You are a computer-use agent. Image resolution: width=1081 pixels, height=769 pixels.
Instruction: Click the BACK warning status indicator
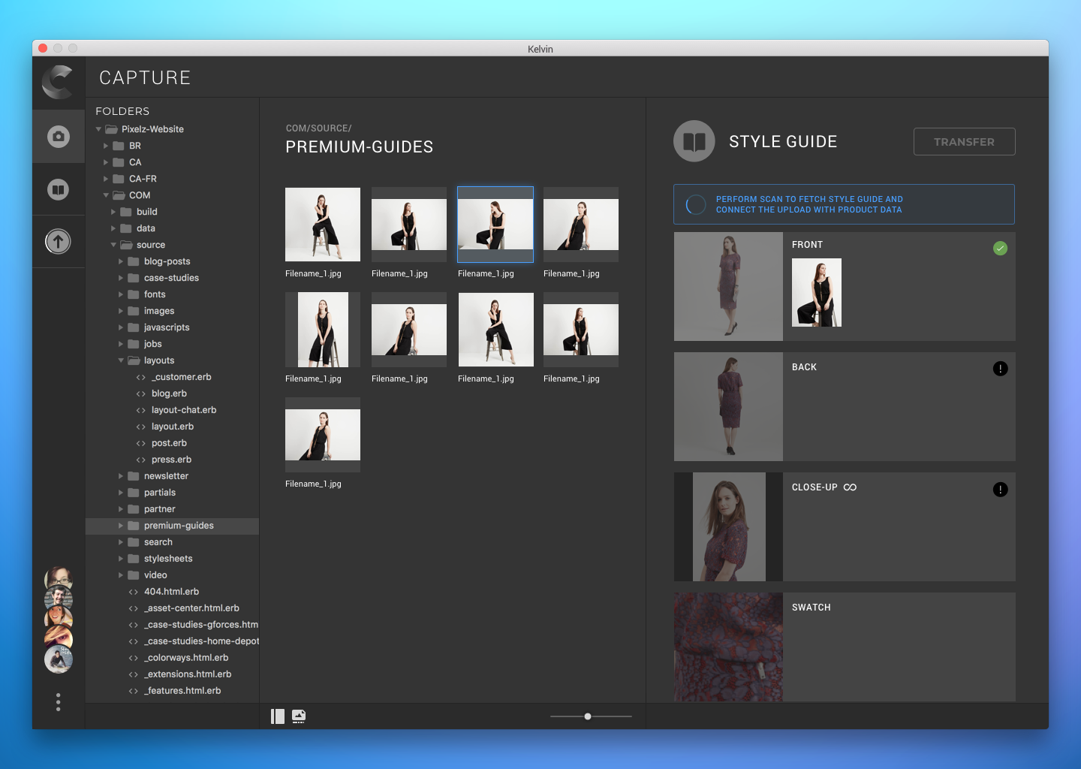(x=1000, y=369)
